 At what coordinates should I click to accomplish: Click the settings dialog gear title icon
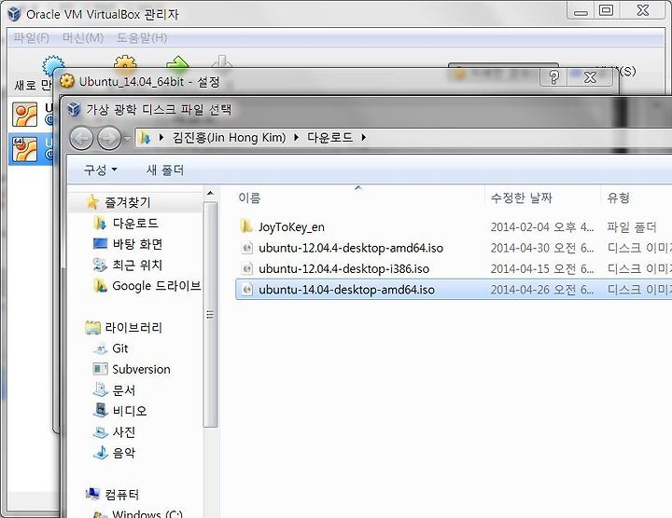pos(67,81)
